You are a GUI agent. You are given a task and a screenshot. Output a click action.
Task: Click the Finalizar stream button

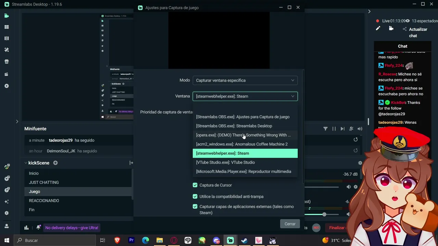point(337,228)
